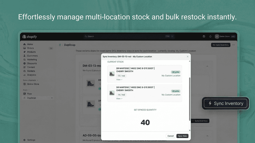
Task: Click the 40 units badge for 14 / red
Action: tap(176, 91)
